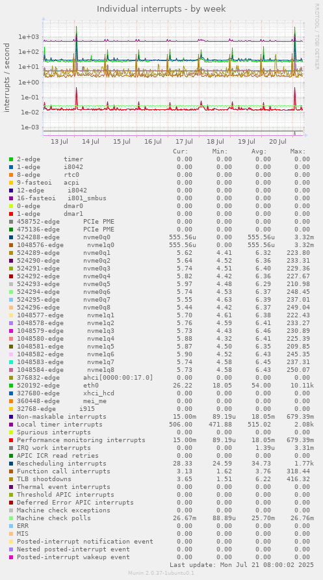Click the purple swatch next to Local timer interrupts
Viewport: 323px width, 580px height.
pyautogui.click(x=11, y=425)
